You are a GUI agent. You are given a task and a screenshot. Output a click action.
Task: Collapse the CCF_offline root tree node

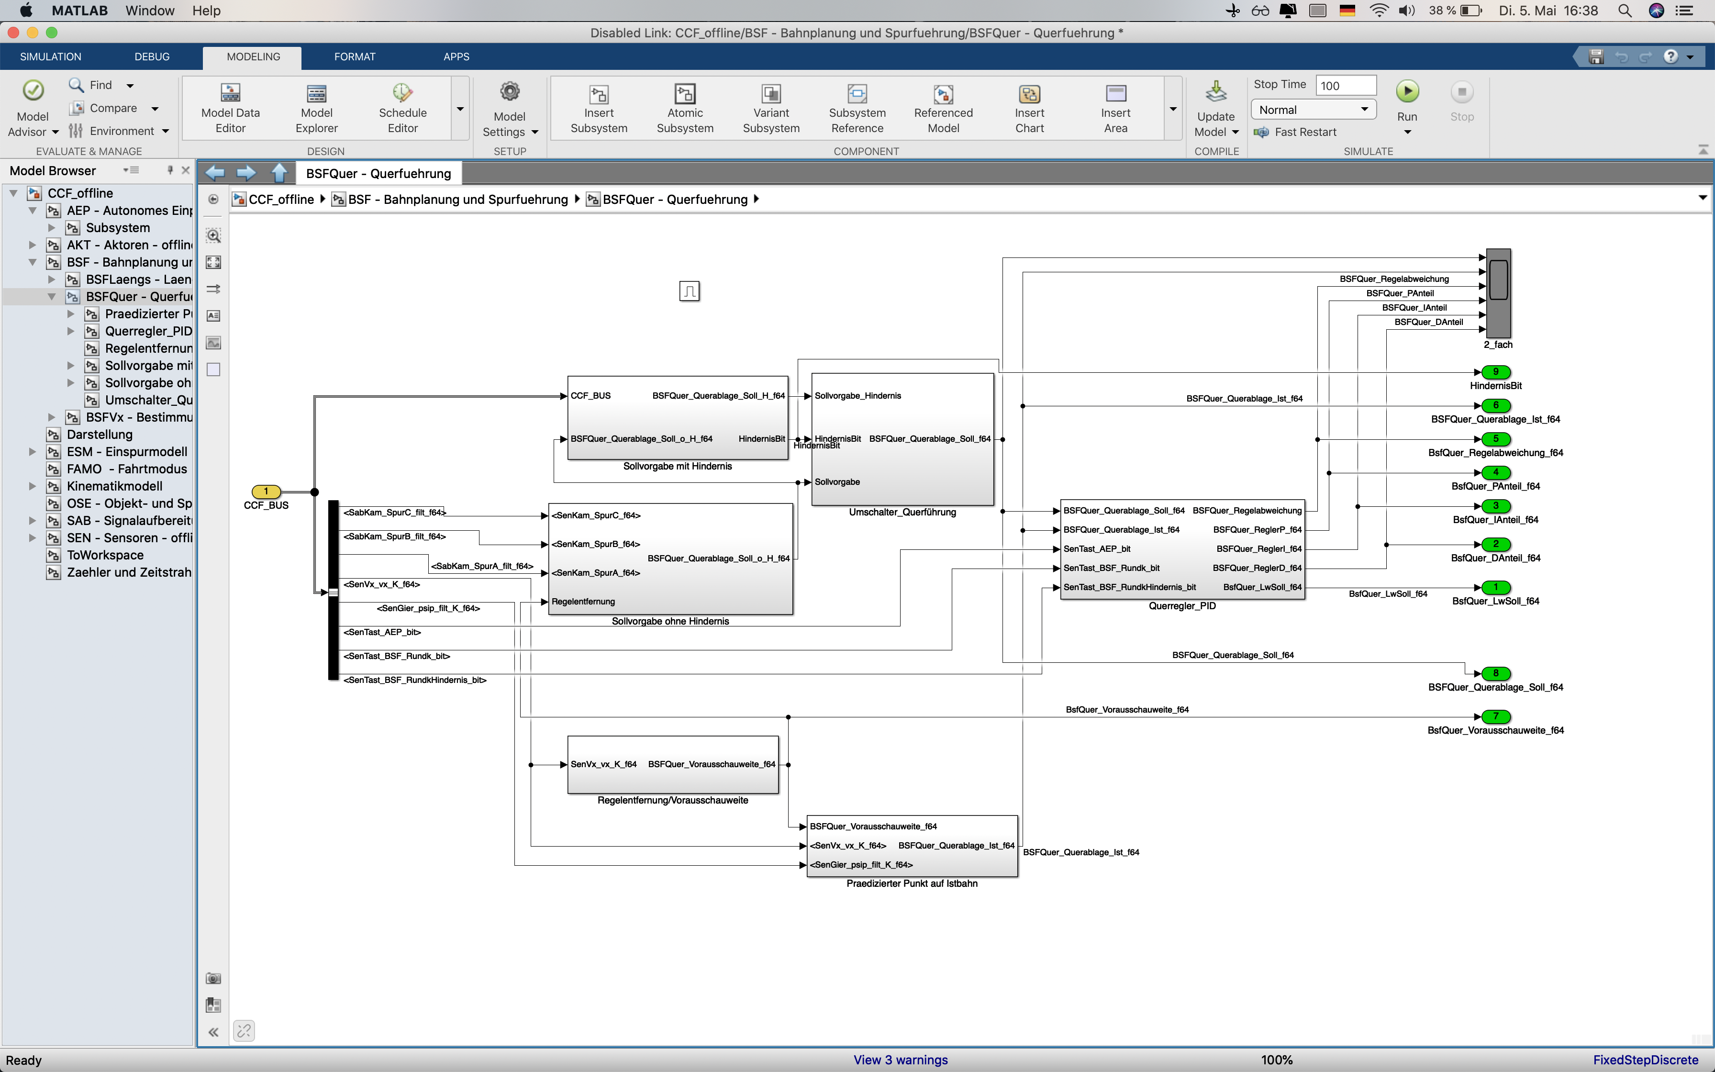tap(13, 193)
